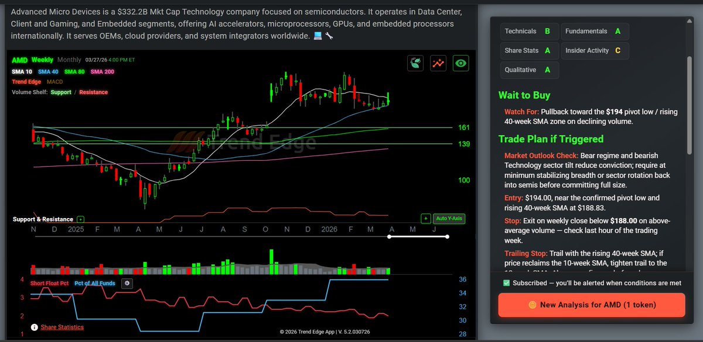Toggle the SMA 80 overlay
Image resolution: width=703 pixels, height=342 pixels.
tap(74, 71)
